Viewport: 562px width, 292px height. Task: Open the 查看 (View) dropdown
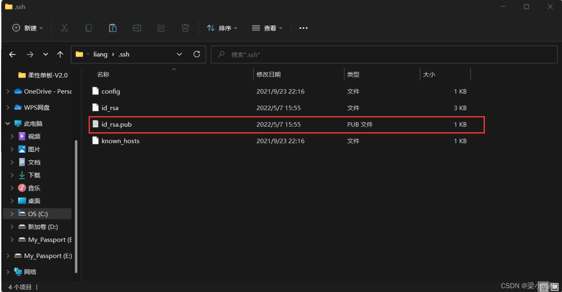(x=267, y=28)
